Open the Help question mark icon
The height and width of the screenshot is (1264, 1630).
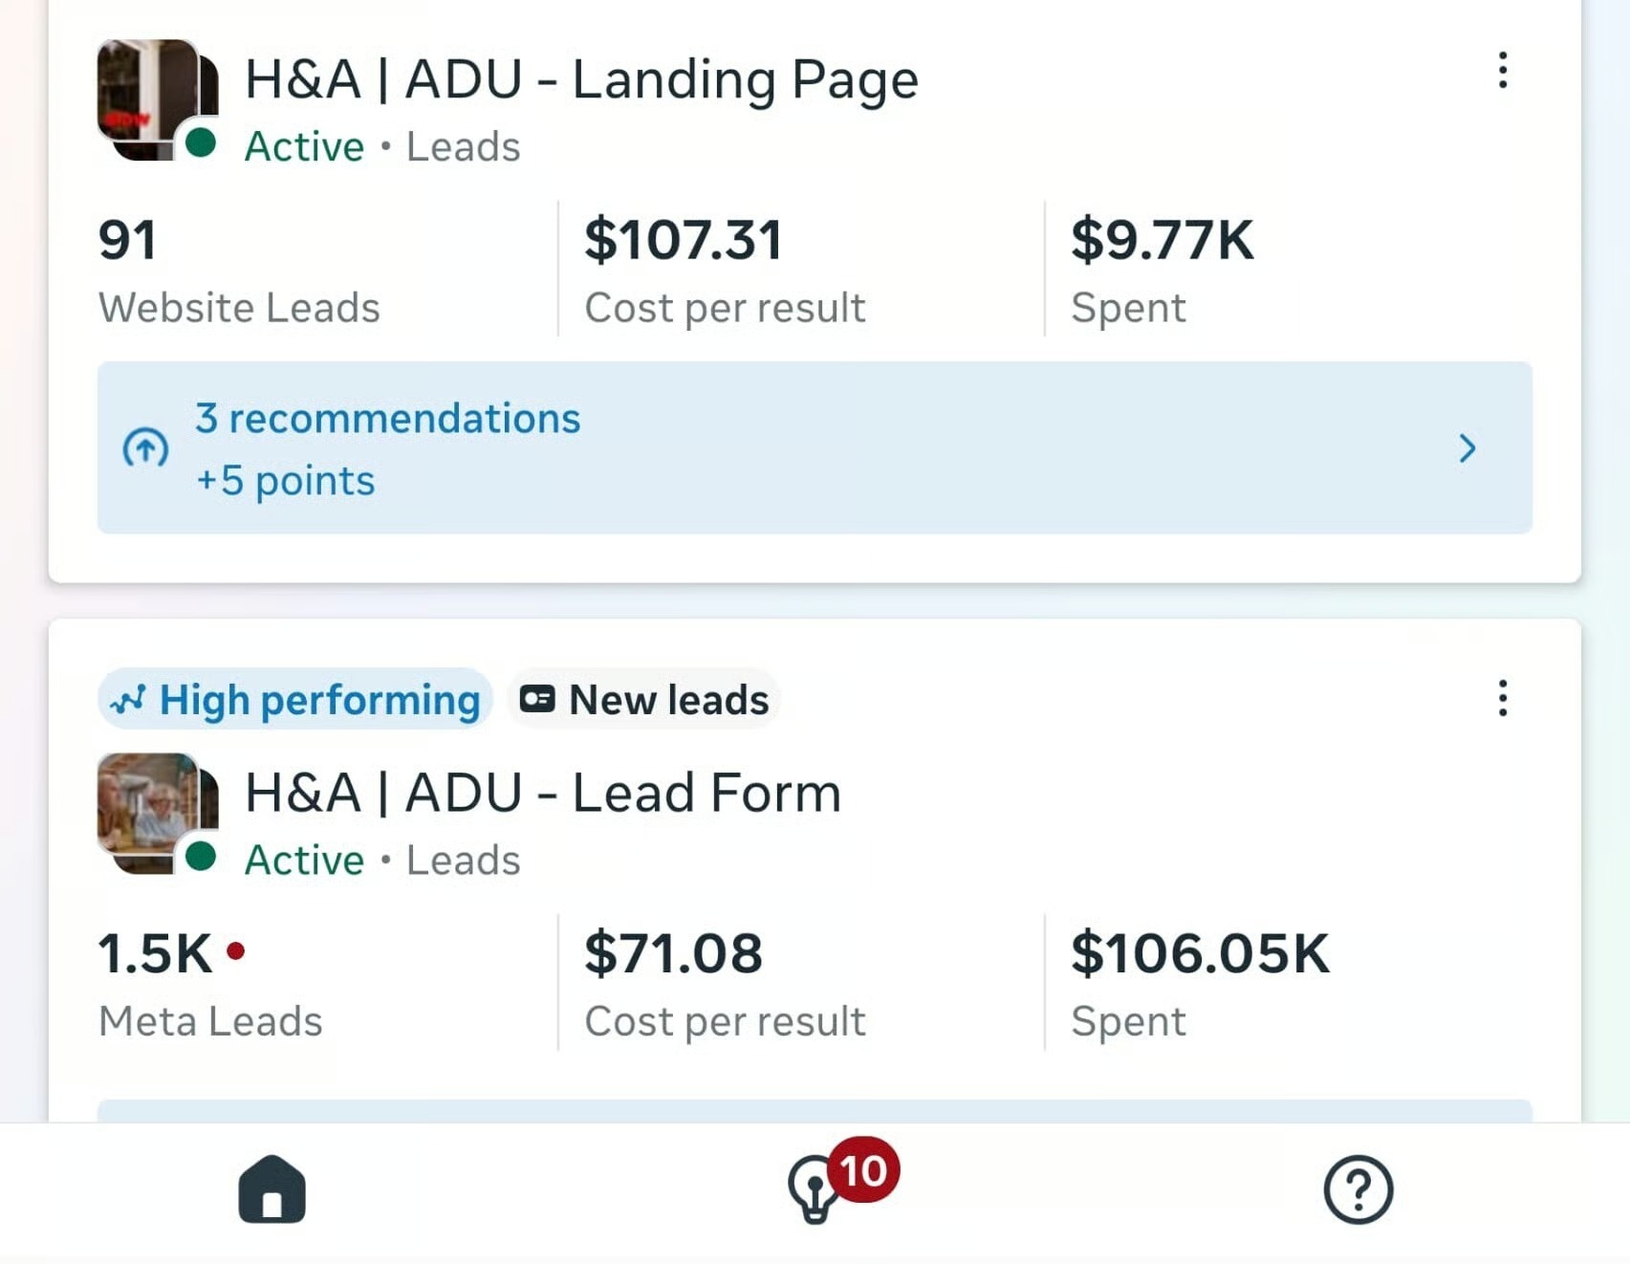pos(1358,1189)
